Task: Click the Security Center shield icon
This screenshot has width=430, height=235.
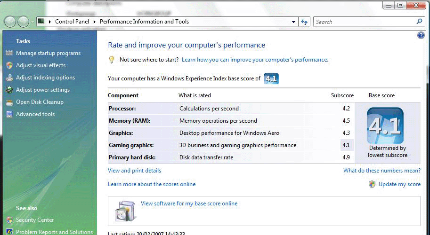Action: click(x=9, y=219)
